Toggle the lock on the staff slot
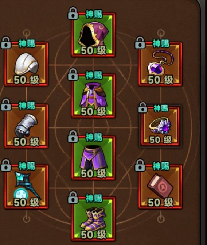 6,165
